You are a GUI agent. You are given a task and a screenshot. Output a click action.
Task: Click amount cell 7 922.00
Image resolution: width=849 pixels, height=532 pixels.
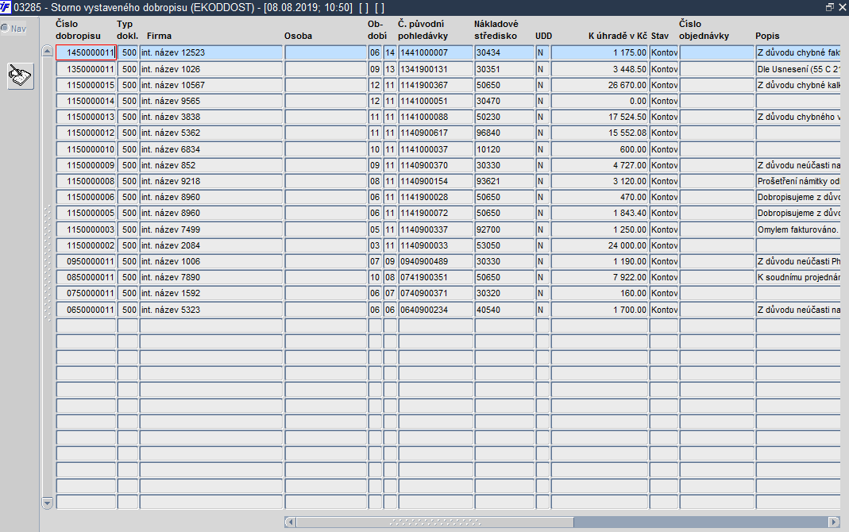pyautogui.click(x=600, y=277)
